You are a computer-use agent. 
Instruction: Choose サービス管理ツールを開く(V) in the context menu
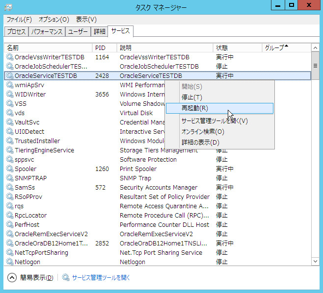(219, 121)
